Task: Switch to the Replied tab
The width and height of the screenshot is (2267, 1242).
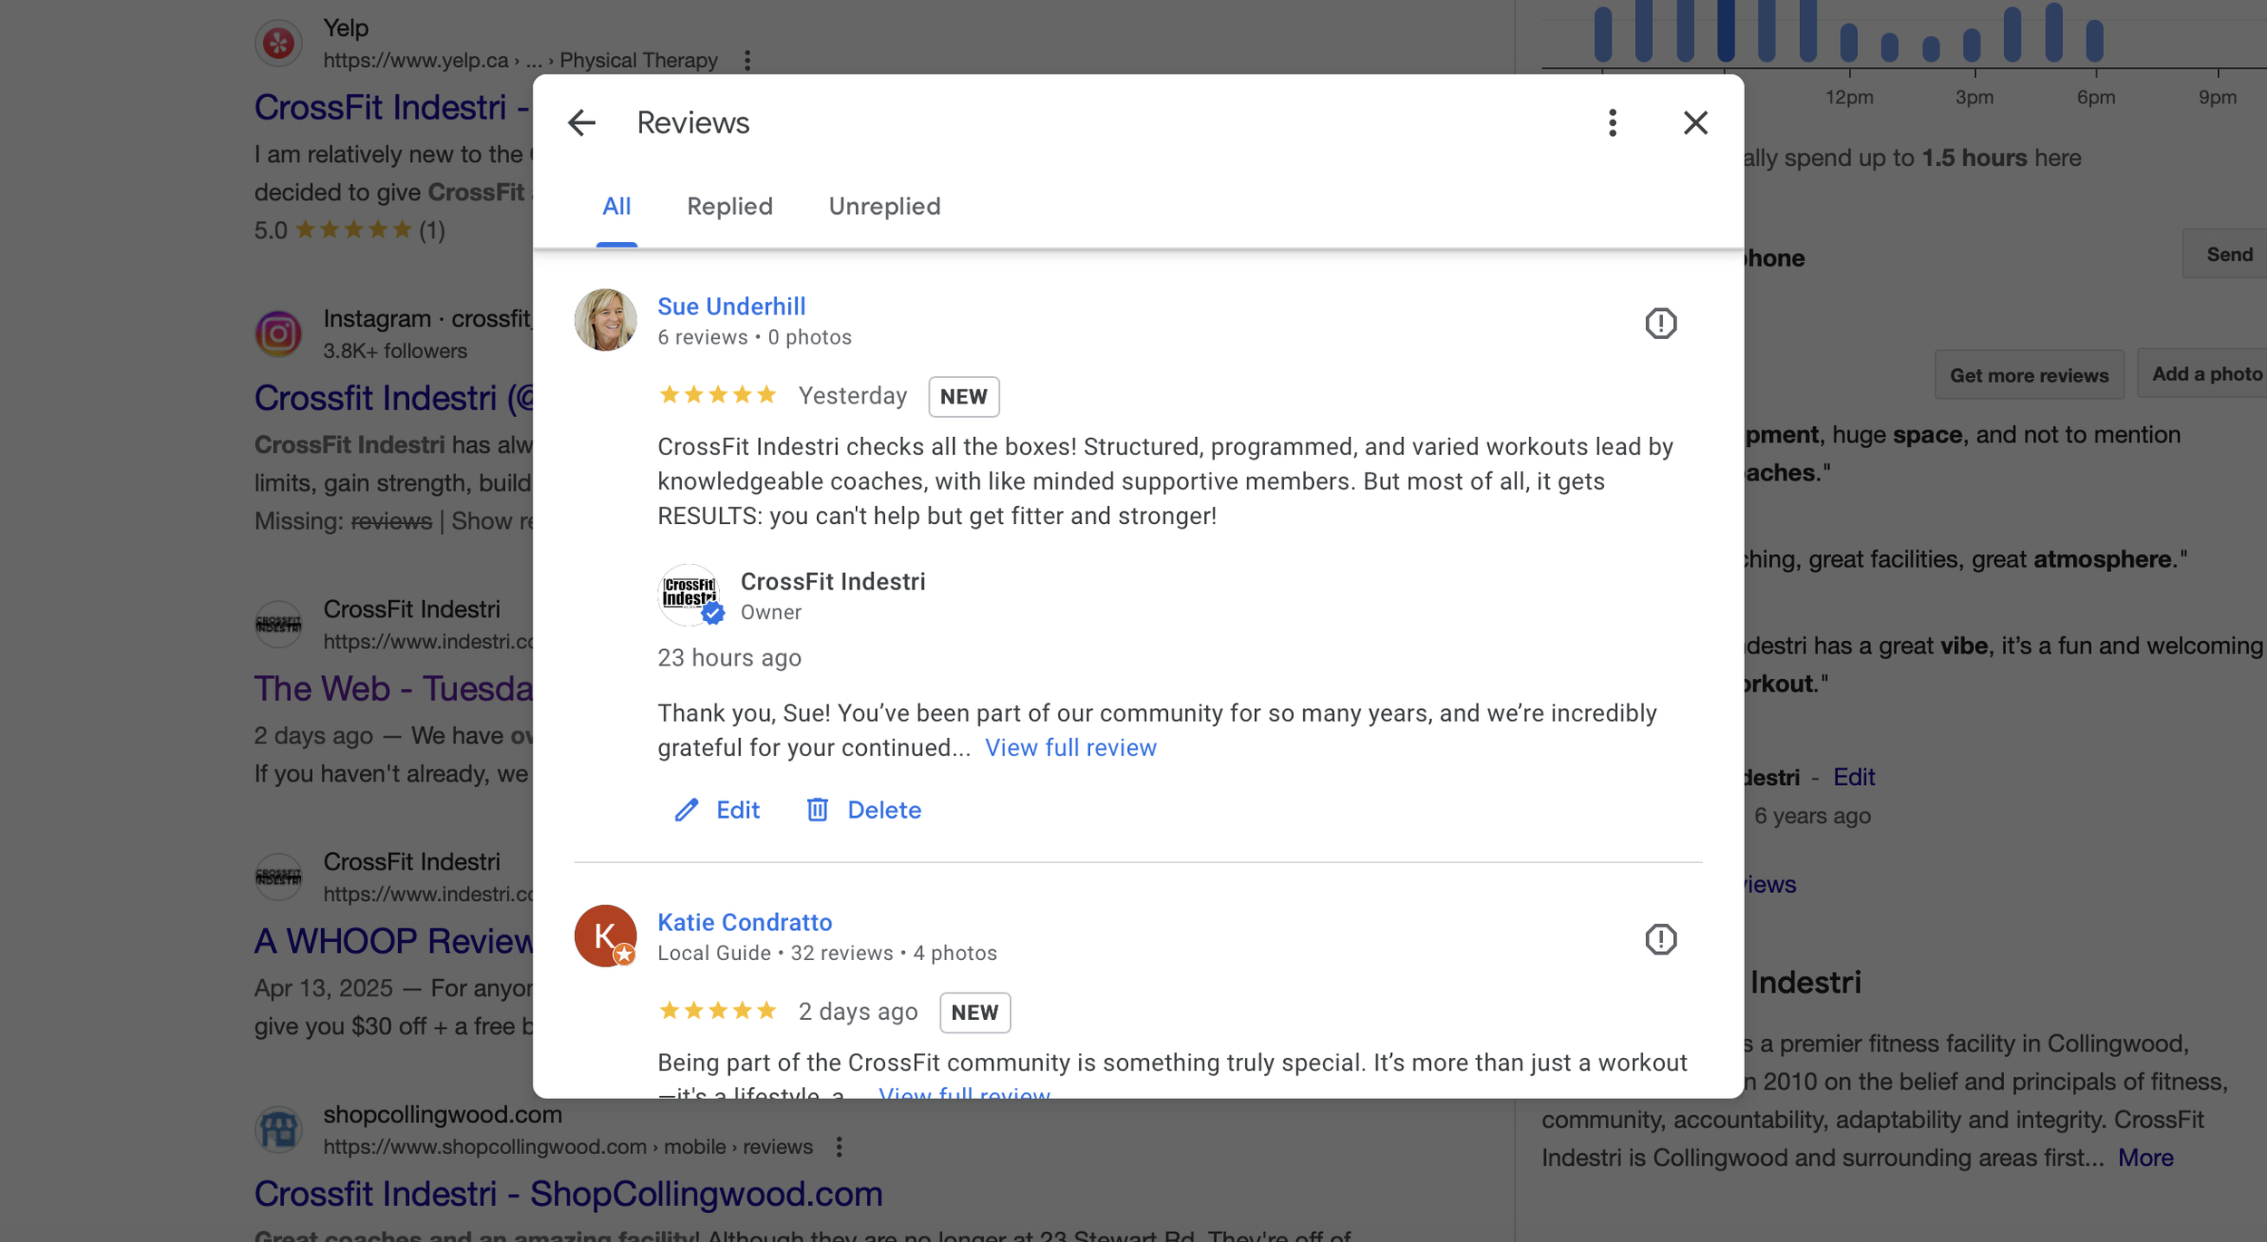Action: (x=729, y=206)
